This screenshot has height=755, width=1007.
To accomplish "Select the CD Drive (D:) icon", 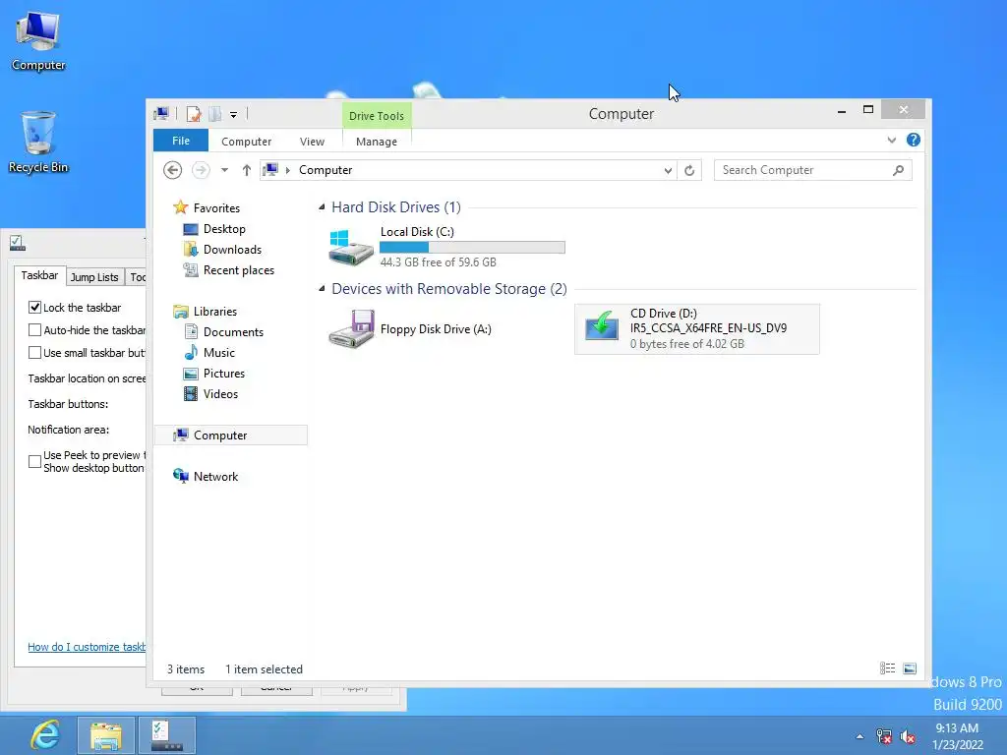I will tap(602, 325).
